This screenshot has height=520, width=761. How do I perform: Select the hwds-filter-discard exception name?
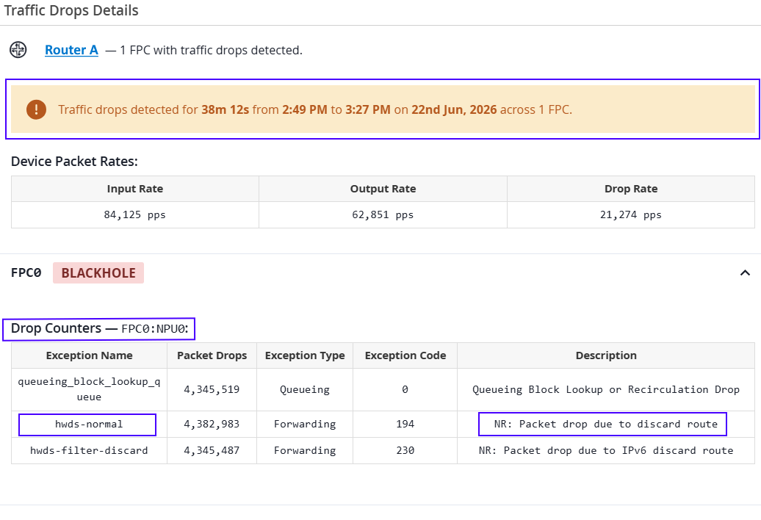pyautogui.click(x=90, y=451)
